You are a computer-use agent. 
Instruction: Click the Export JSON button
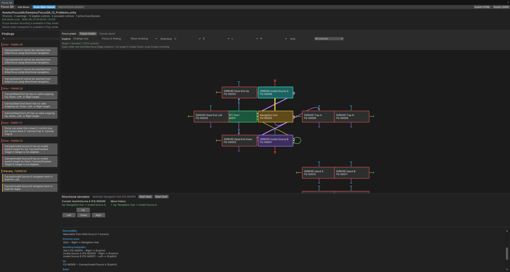pyautogui.click(x=501, y=7)
